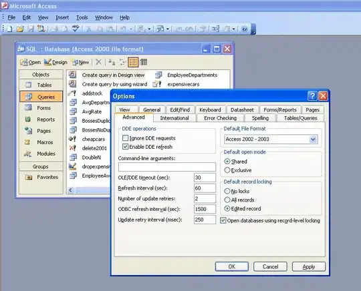Screen dimensions: 361x291
Task: Switch to Large Icons view in database window
Action: click(x=112, y=62)
